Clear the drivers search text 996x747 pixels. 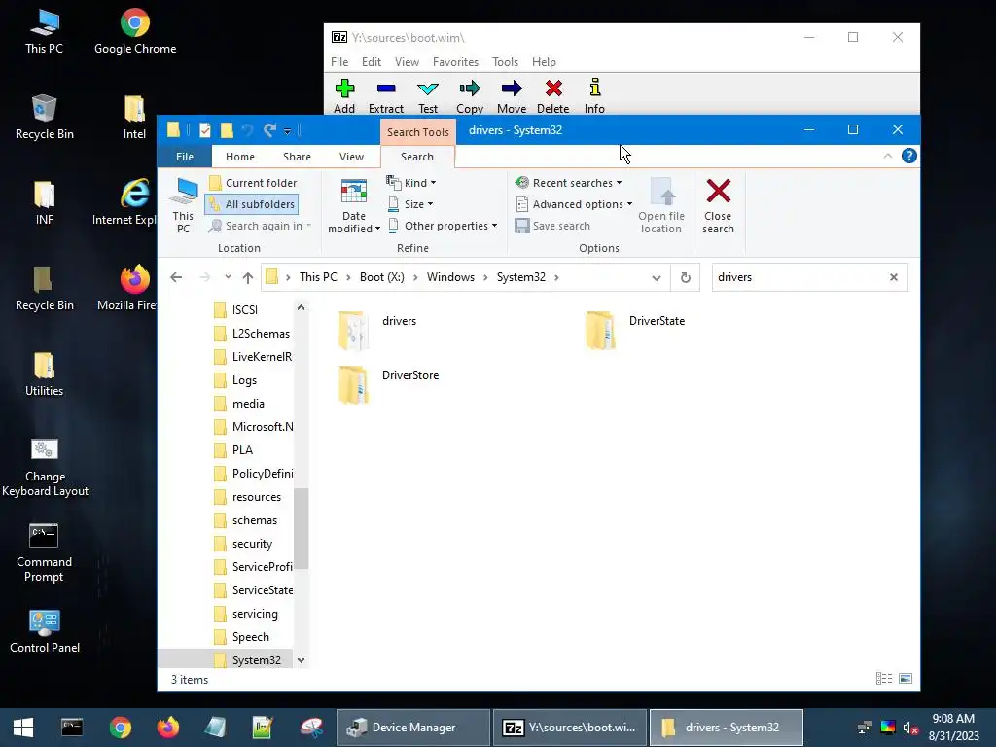click(894, 277)
